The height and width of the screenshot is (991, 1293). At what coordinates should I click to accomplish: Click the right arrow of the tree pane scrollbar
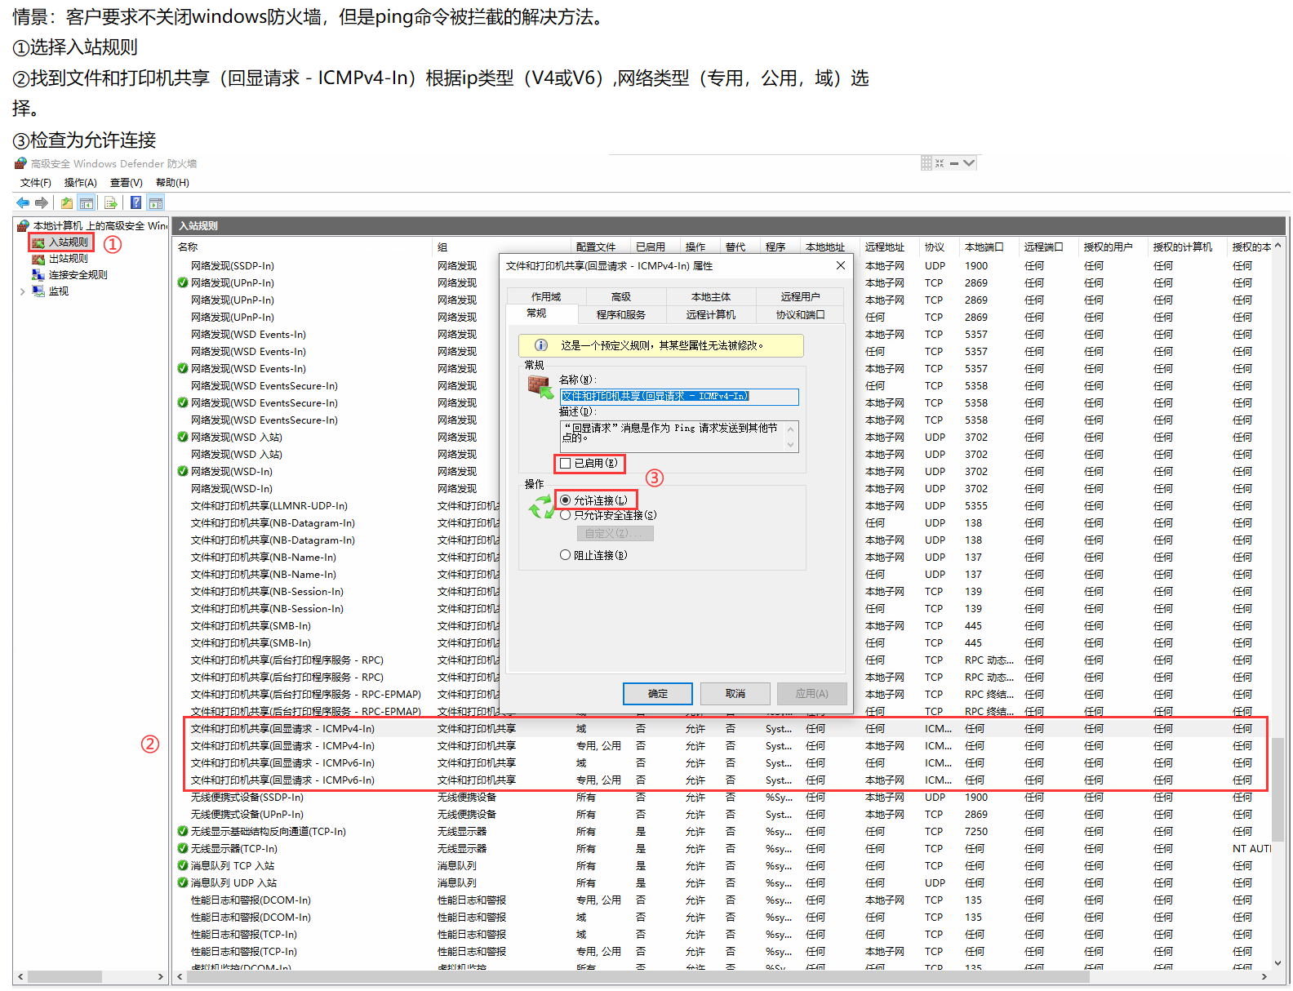click(x=161, y=976)
